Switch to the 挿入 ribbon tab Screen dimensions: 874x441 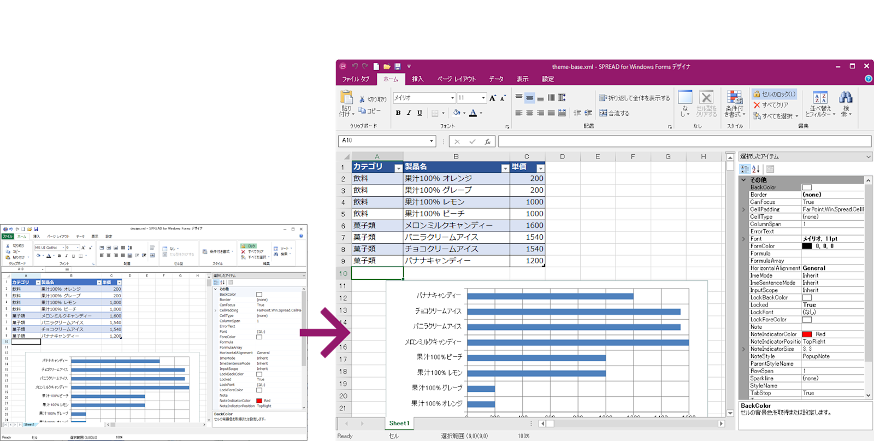tap(418, 79)
